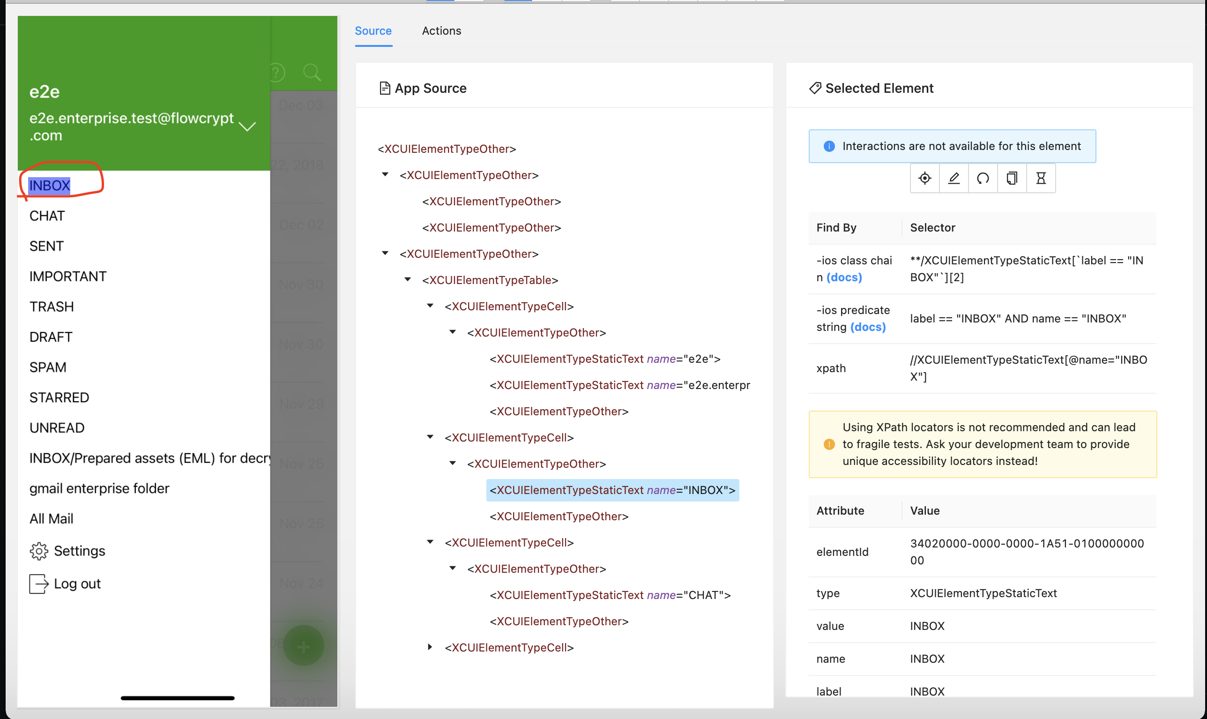Click the Tap element crosshair icon

[x=924, y=178]
